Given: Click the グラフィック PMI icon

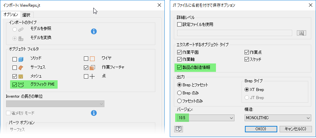Looking at the screenshot, I should click(21, 85).
